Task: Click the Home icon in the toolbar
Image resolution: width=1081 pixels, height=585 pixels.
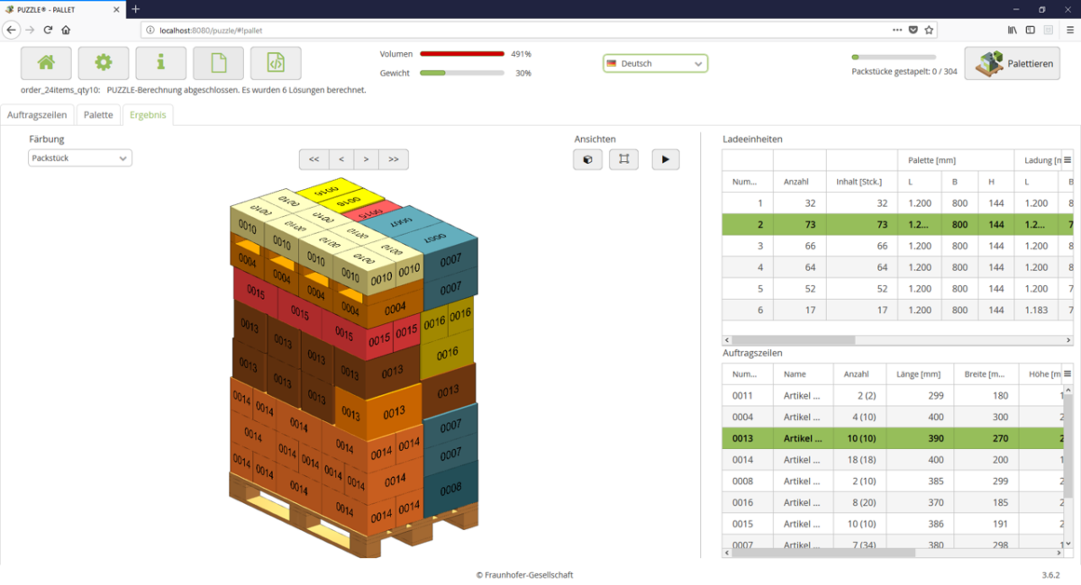Action: click(x=45, y=63)
